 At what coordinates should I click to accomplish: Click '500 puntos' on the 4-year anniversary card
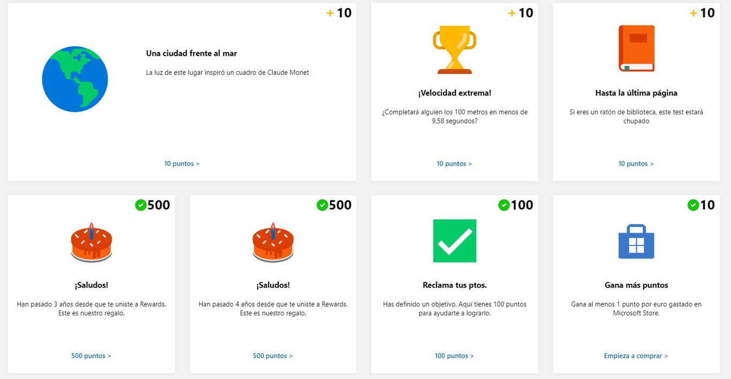coord(273,355)
